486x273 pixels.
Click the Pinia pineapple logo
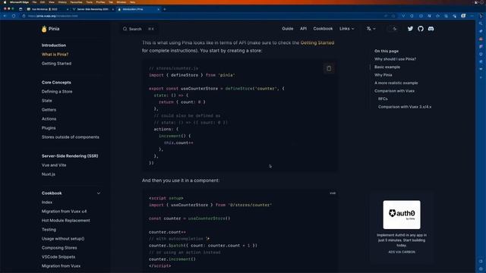pos(44,29)
